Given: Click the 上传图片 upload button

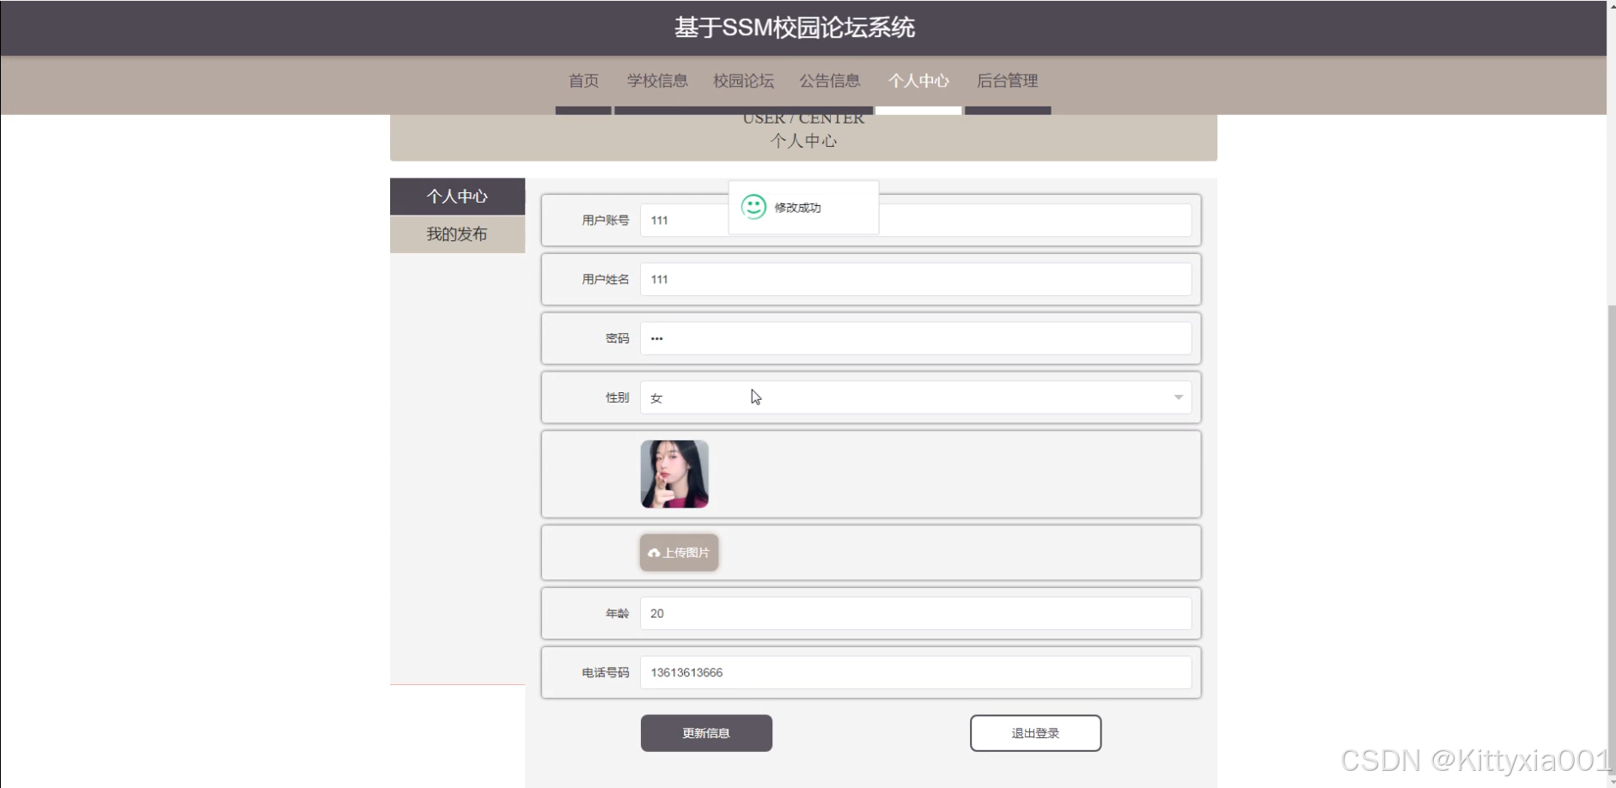Looking at the screenshot, I should pyautogui.click(x=678, y=553).
